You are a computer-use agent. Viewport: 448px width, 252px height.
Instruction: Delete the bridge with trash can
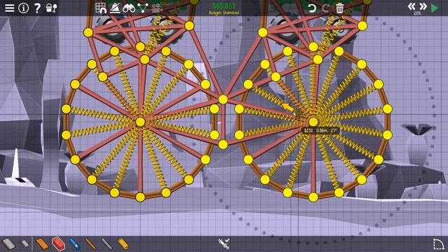339,8
